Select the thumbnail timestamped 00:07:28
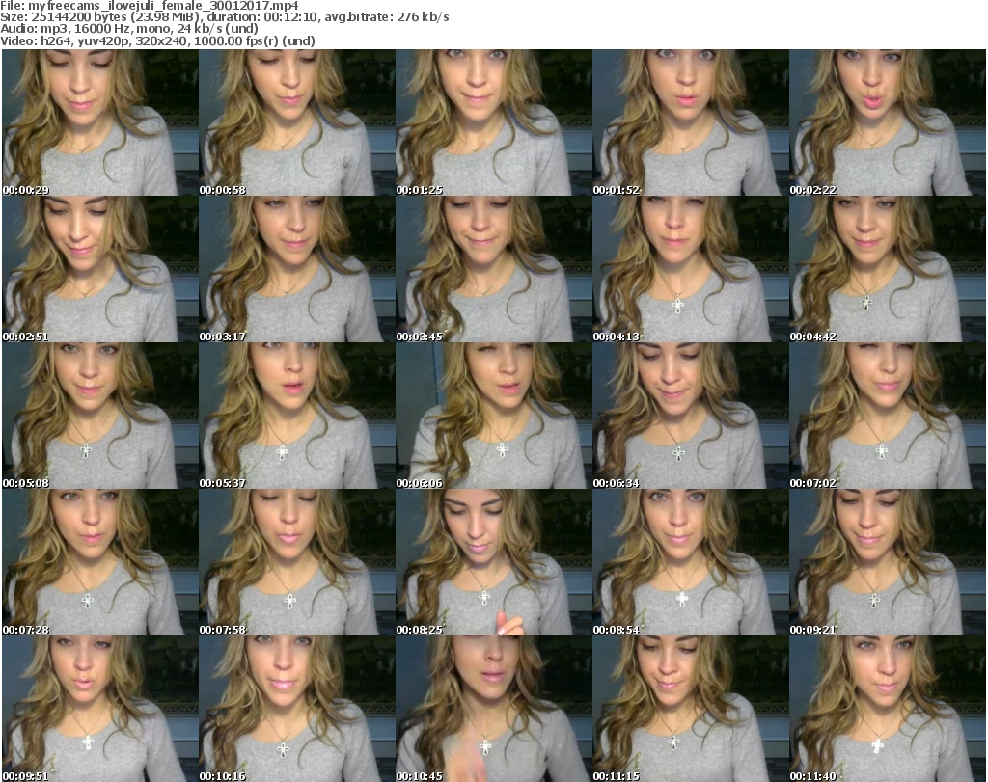Viewport: 988px width, 782px height. coord(100,562)
